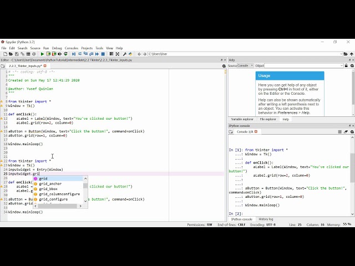Click the Open file folder icon

click(x=11, y=54)
